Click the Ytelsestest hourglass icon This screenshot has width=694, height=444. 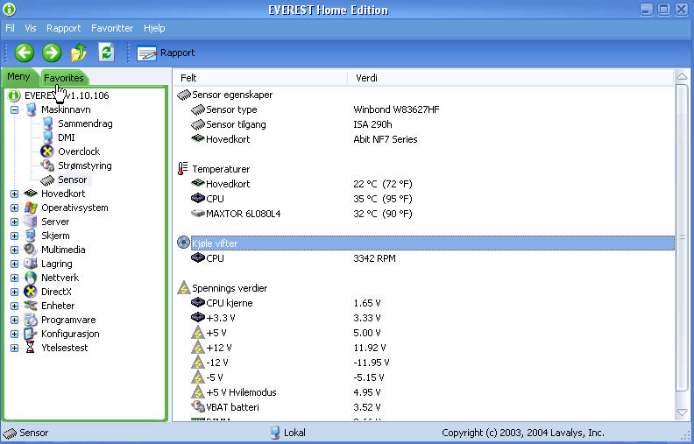(x=30, y=348)
